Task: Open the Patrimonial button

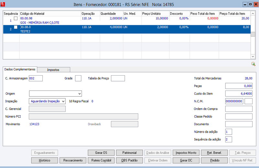Action: point(129,153)
